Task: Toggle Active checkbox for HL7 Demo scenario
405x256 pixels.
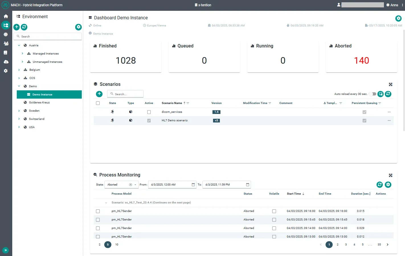Action: pos(149,120)
